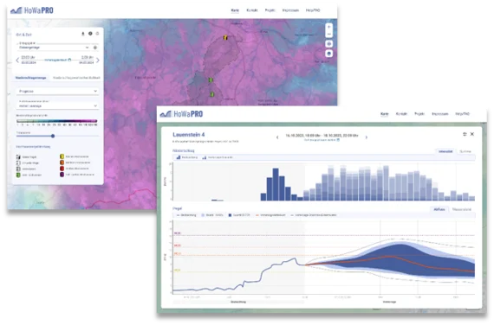Open Projekt in the Lauenstein window navigation
Screen dimensions: 494x325
click(x=419, y=114)
